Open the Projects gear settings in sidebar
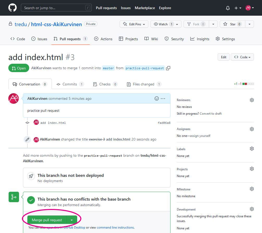Screen dimensions: 262x233 [252, 169]
